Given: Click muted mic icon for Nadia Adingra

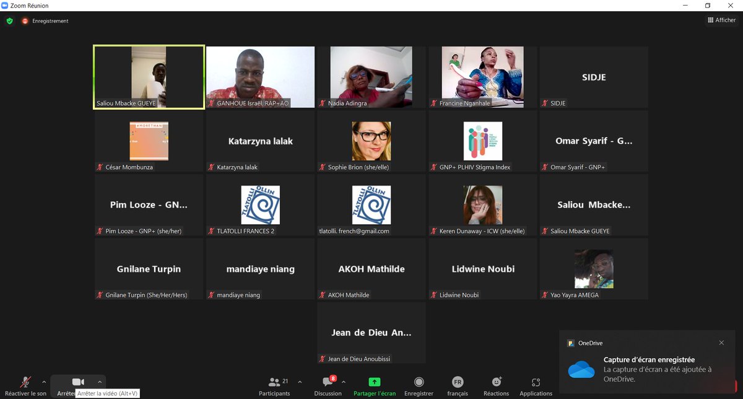Looking at the screenshot, I should pos(323,103).
